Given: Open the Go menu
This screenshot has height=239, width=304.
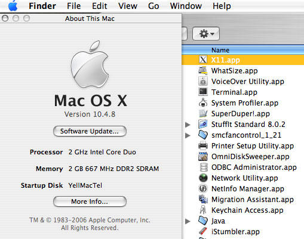Looking at the screenshot, I should pyautogui.click(x=153, y=6).
